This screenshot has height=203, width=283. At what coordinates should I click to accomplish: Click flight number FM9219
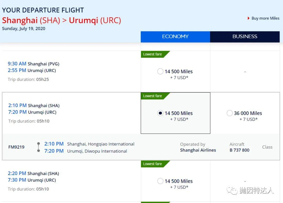coord(17,147)
